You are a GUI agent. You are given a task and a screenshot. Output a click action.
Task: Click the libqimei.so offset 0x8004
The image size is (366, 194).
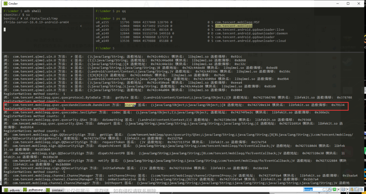[236, 90]
